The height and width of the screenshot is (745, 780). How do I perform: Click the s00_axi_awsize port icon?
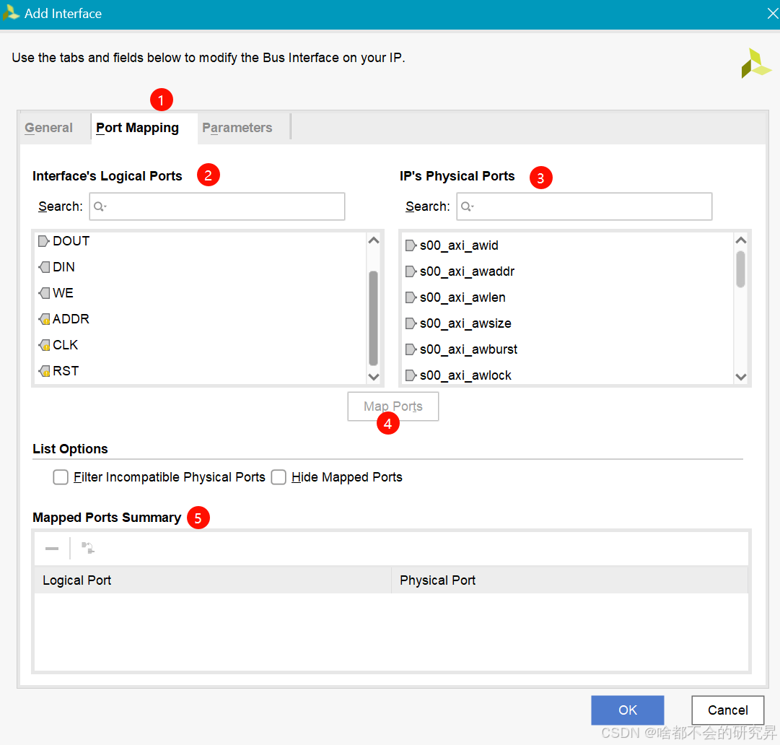pos(411,323)
